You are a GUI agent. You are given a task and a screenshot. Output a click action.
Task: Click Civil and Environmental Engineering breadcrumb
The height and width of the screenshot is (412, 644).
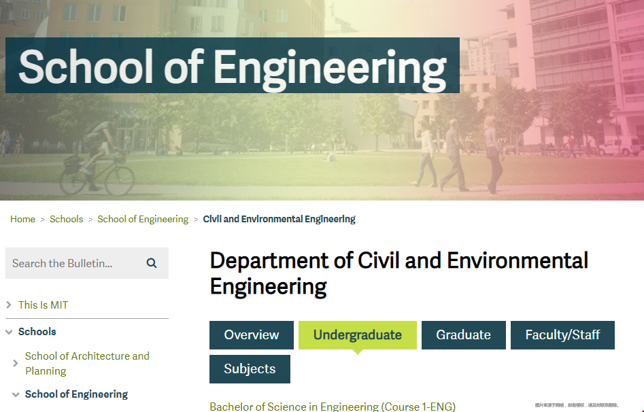point(279,219)
